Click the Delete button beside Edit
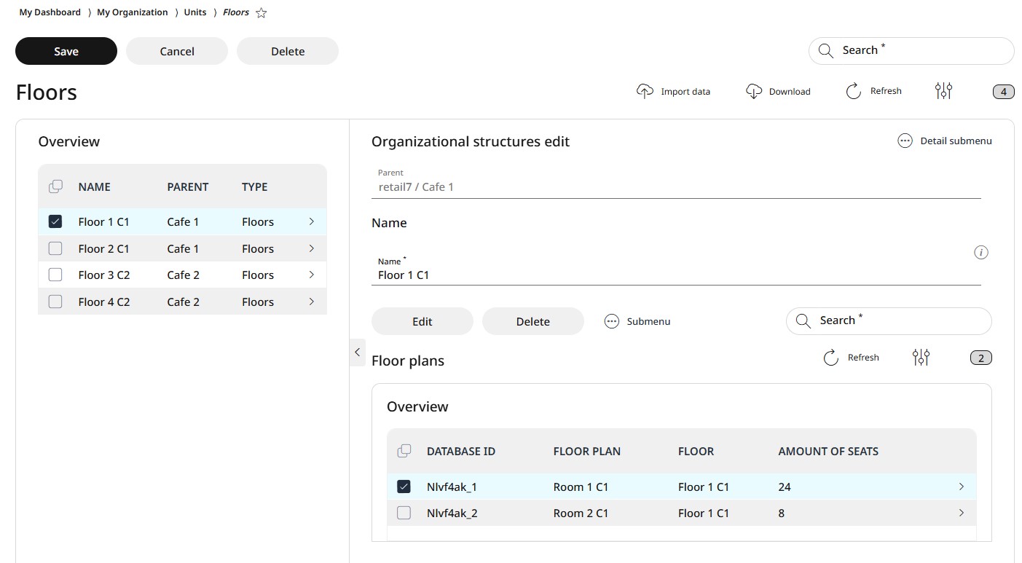The height and width of the screenshot is (563, 1022). click(533, 321)
